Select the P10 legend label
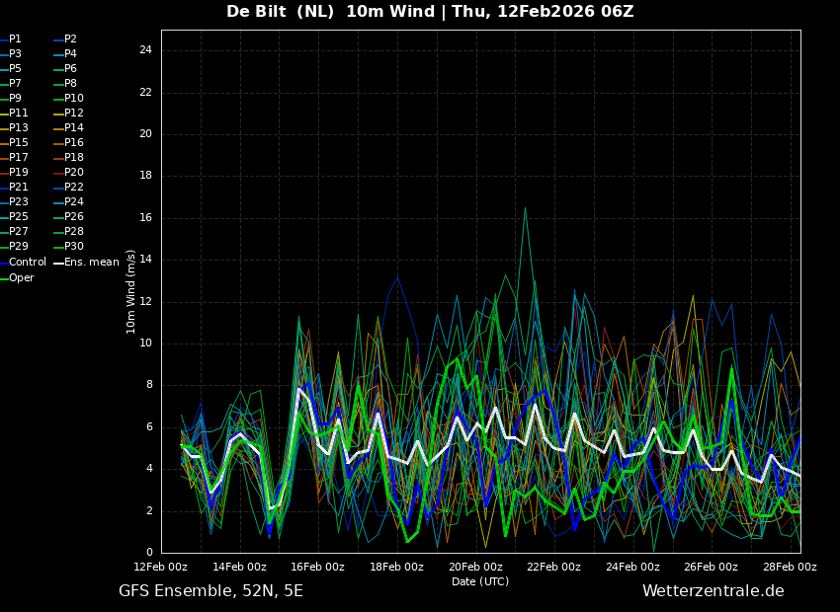 click(x=74, y=98)
